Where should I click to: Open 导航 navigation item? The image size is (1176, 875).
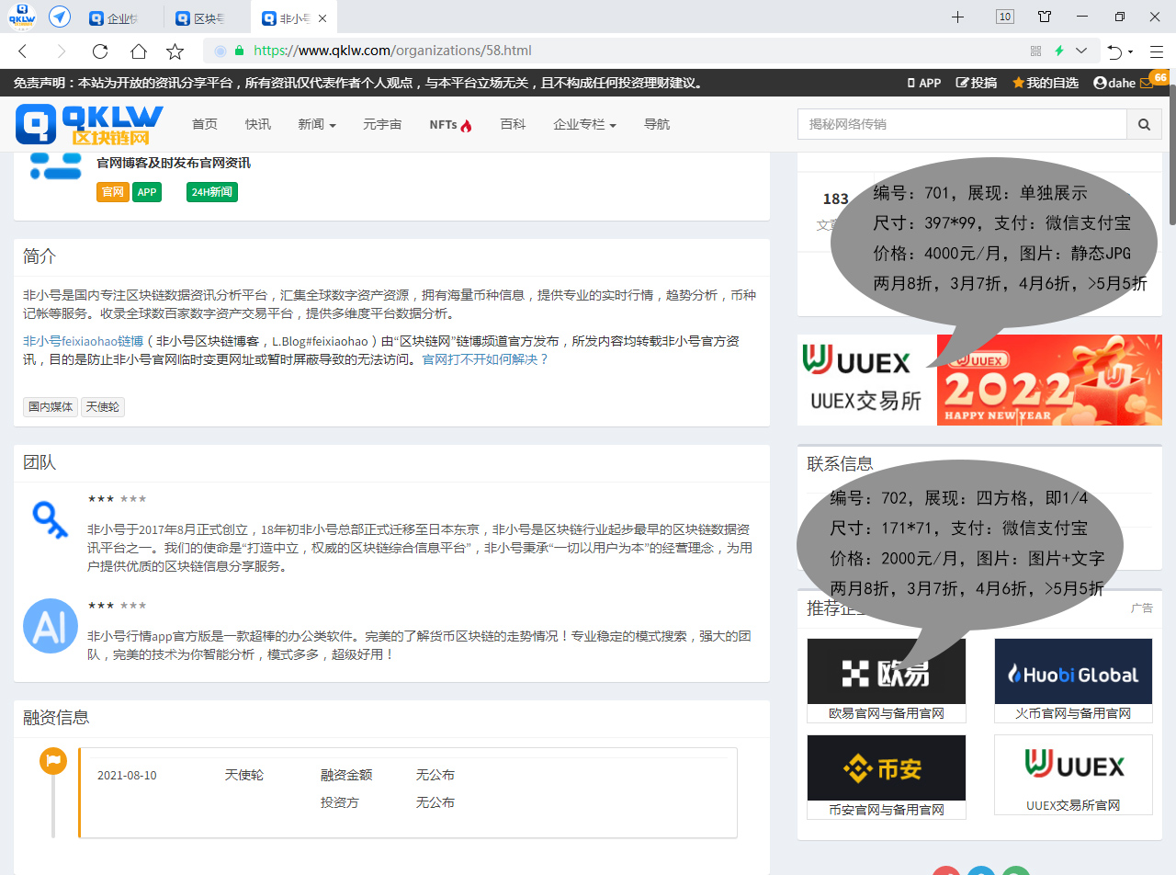click(x=657, y=124)
